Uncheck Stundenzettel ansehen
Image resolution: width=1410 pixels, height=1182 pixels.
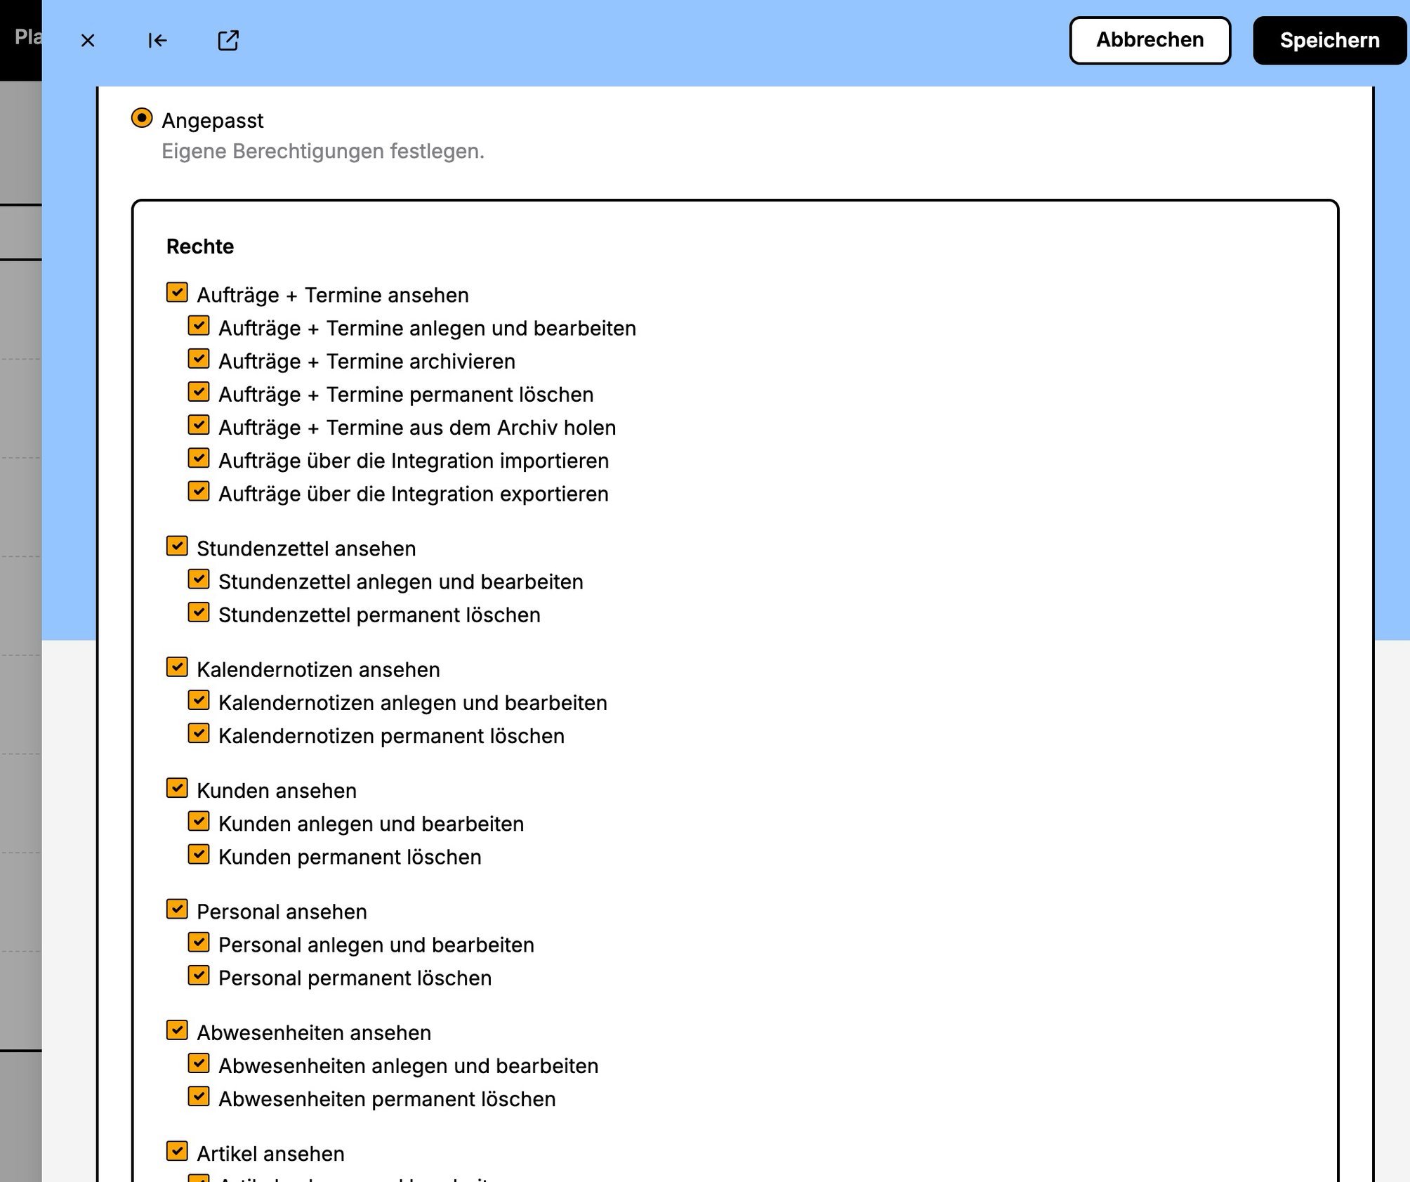[x=177, y=546]
